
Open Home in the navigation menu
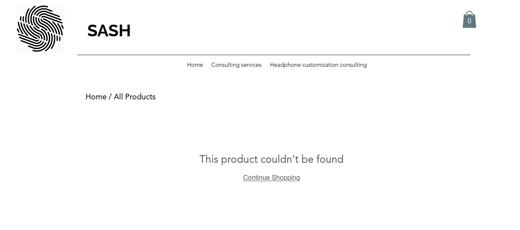195,65
